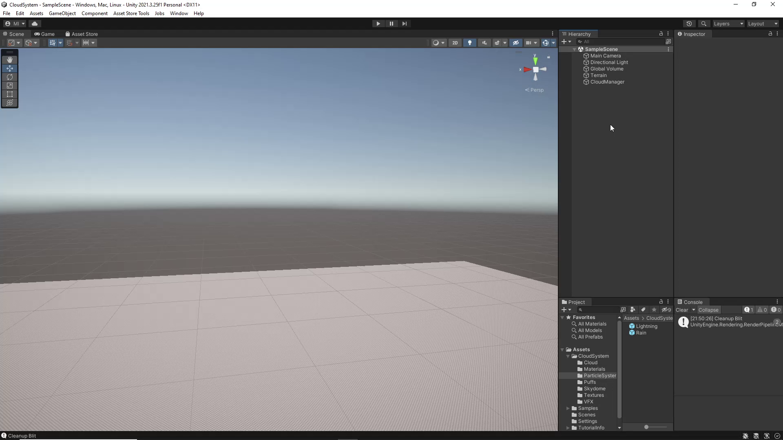Open search in Project panel window
The image size is (783, 440).
pyautogui.click(x=623, y=310)
